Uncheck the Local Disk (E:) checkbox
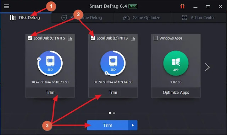This screenshot has height=135, width=227. coord(93,38)
